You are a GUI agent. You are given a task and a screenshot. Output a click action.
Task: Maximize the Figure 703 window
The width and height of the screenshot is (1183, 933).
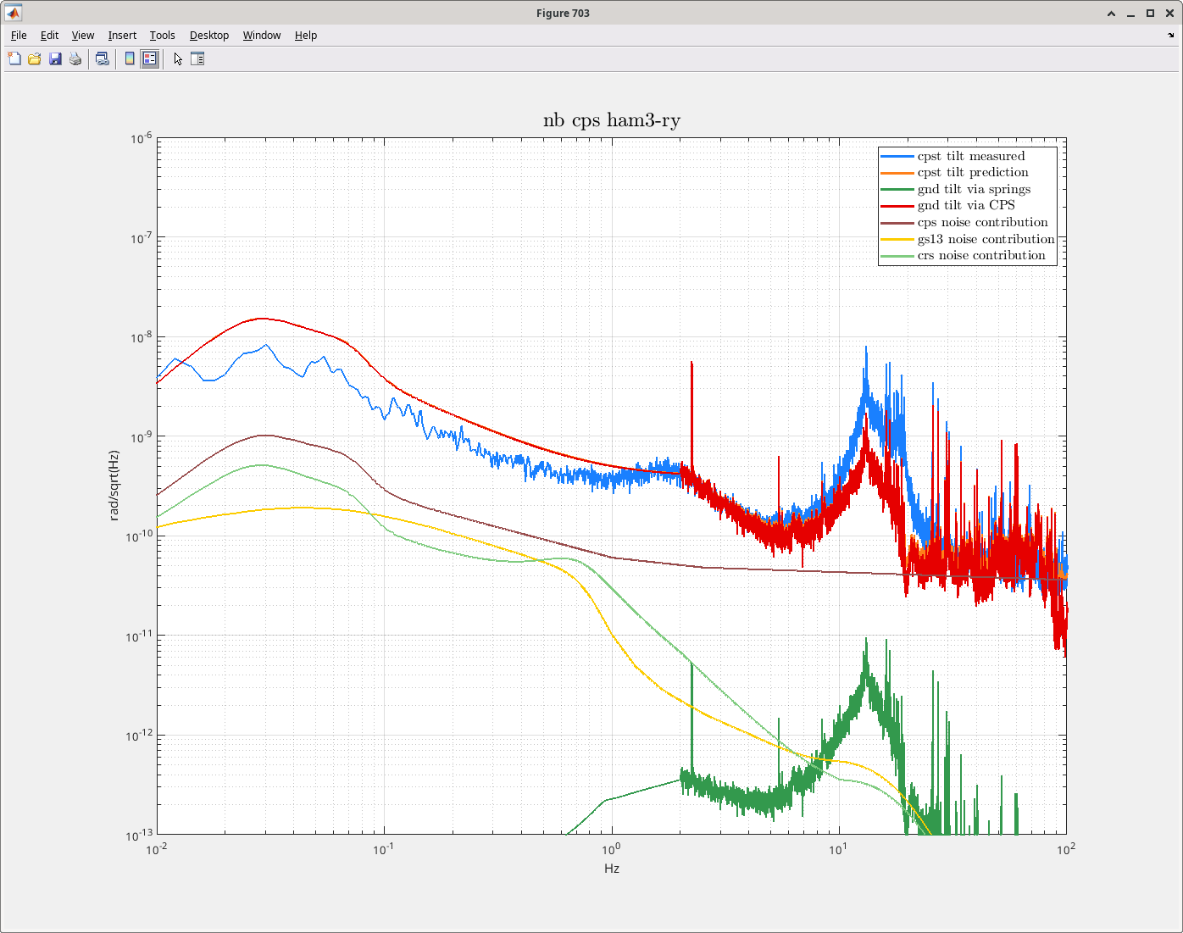point(1151,13)
